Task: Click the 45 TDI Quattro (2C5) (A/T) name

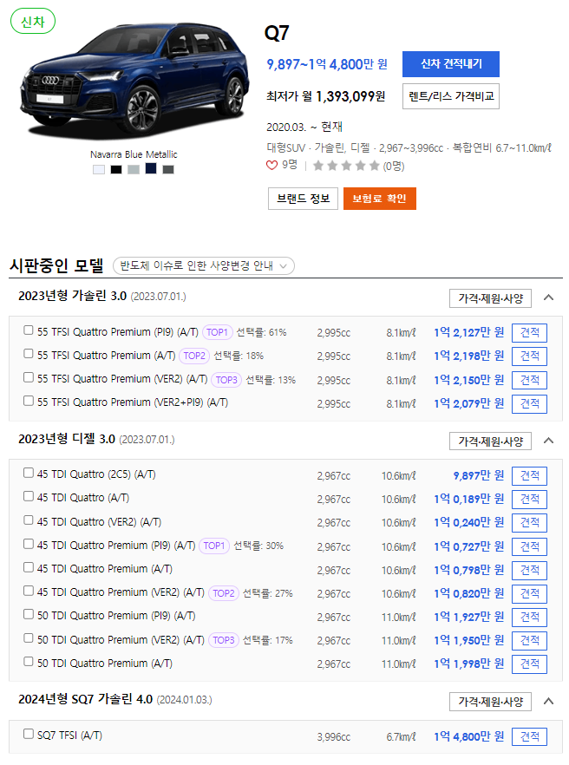Action: point(96,474)
